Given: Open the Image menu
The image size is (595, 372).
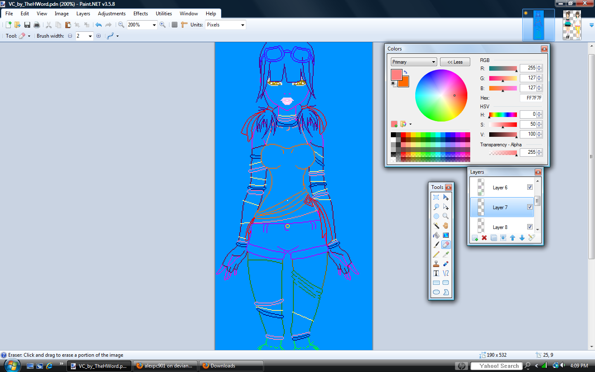Looking at the screenshot, I should 62,14.
